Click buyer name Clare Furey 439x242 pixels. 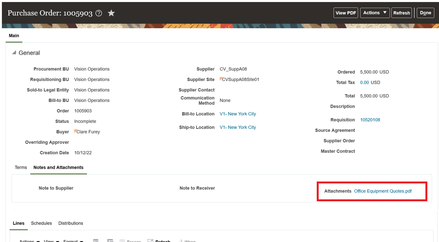[x=88, y=132]
